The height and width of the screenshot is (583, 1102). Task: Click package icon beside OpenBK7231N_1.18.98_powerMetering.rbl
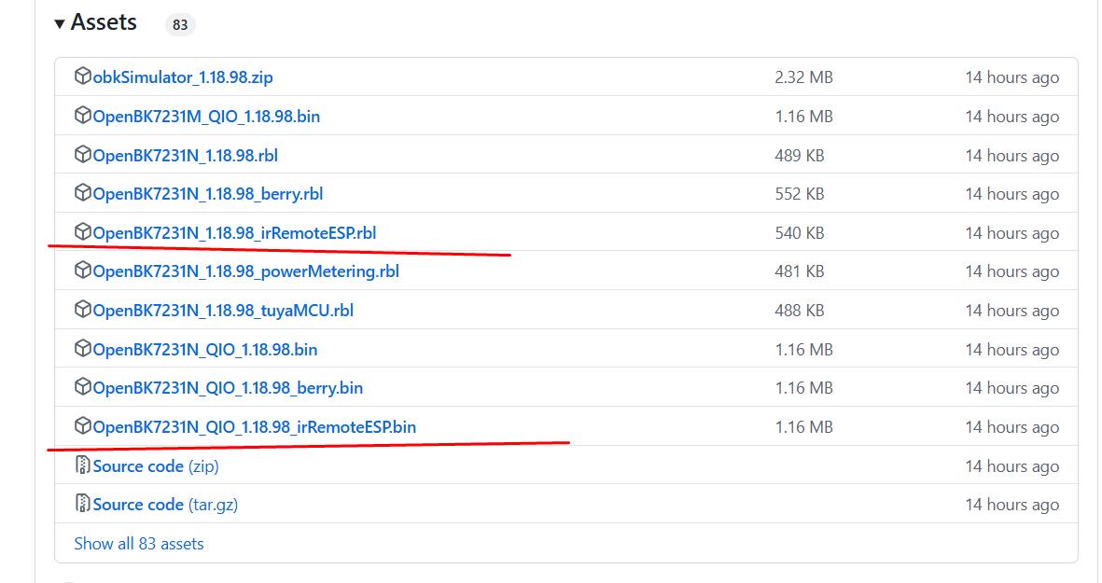click(x=83, y=270)
